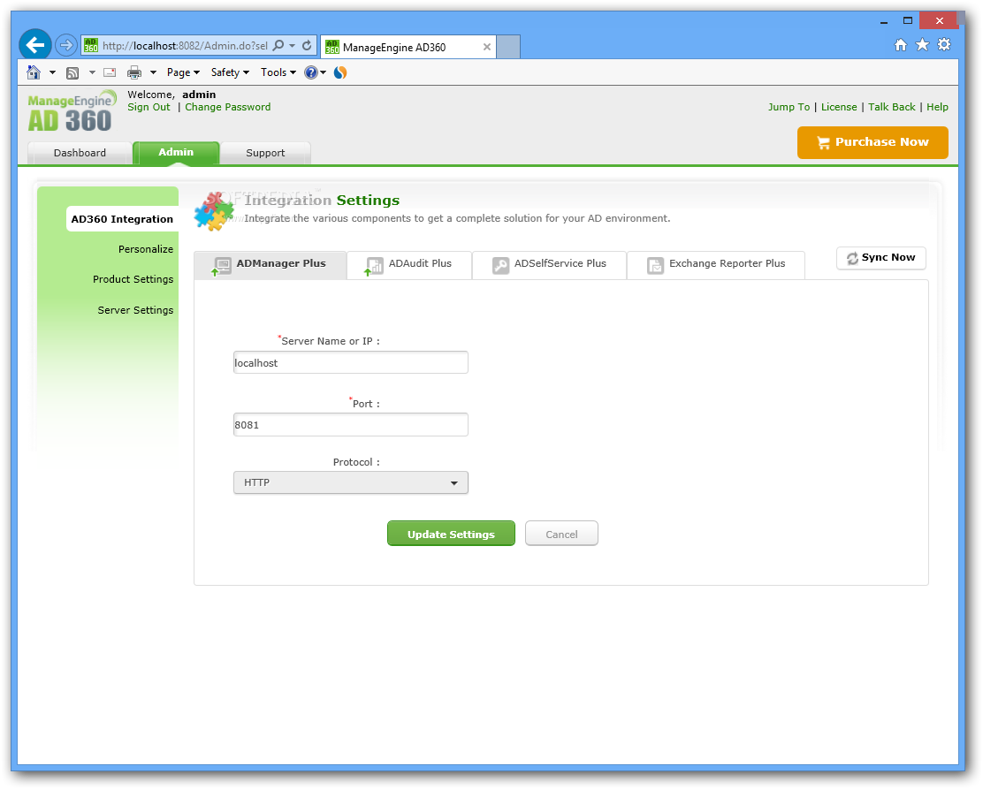The height and width of the screenshot is (789, 983).
Task: Expand the Home icon dropdown arrow
Action: tap(53, 72)
